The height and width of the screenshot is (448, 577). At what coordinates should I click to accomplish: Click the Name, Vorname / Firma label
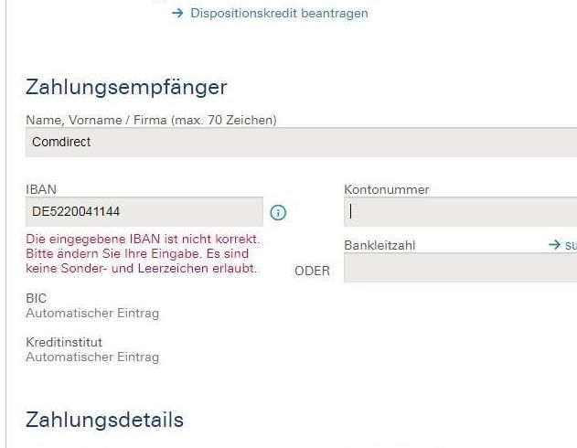tap(151, 120)
